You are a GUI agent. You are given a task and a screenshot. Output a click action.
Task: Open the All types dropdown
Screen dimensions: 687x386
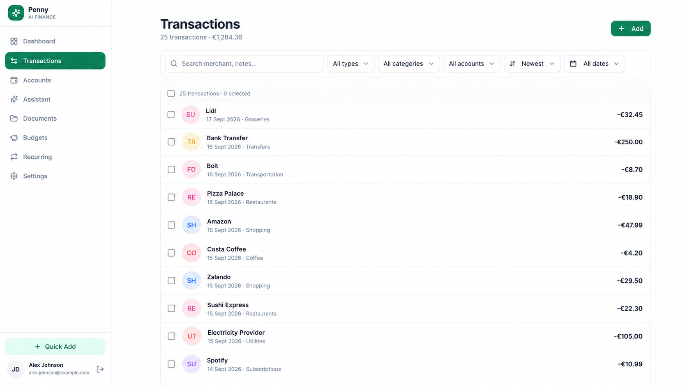coord(350,64)
